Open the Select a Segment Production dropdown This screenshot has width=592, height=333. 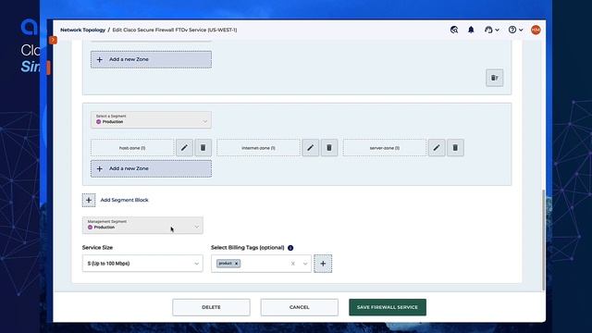click(151, 119)
